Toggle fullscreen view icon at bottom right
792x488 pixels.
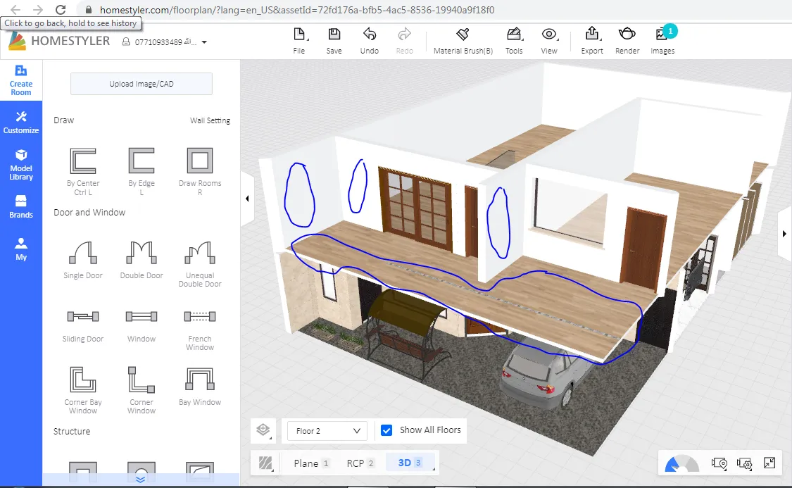769,463
